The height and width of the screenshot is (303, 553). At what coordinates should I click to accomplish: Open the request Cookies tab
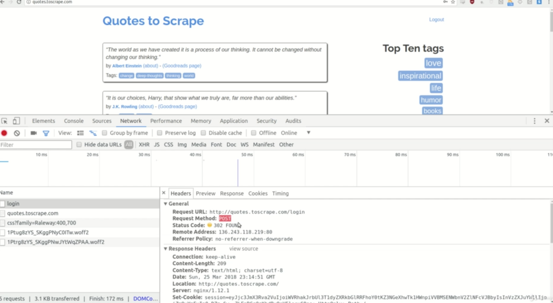258,193
